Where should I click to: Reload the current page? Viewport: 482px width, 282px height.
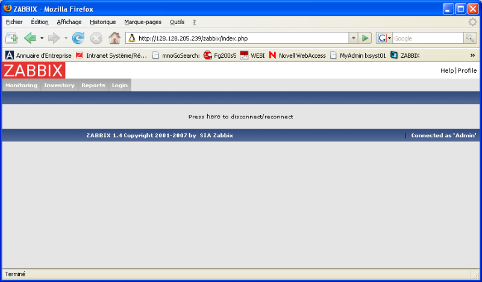coord(78,38)
